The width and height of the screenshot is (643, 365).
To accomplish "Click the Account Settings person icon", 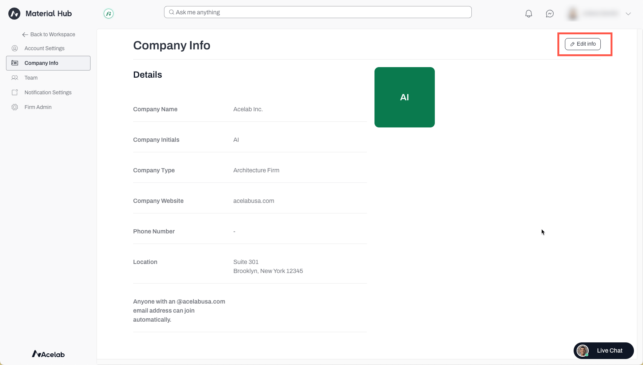I will coord(15,48).
